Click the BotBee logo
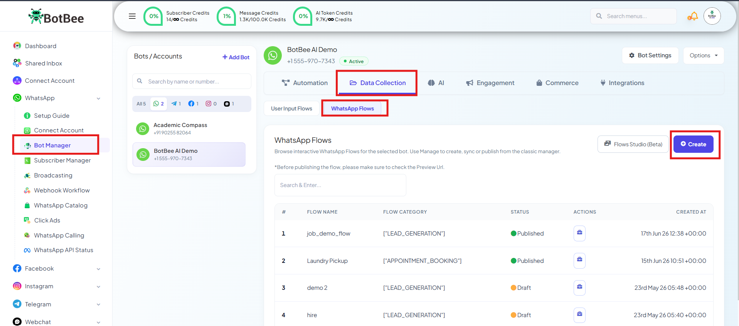Image resolution: width=739 pixels, height=326 pixels. (56, 17)
